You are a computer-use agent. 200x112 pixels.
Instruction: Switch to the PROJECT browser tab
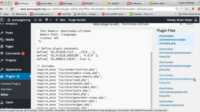91,3
